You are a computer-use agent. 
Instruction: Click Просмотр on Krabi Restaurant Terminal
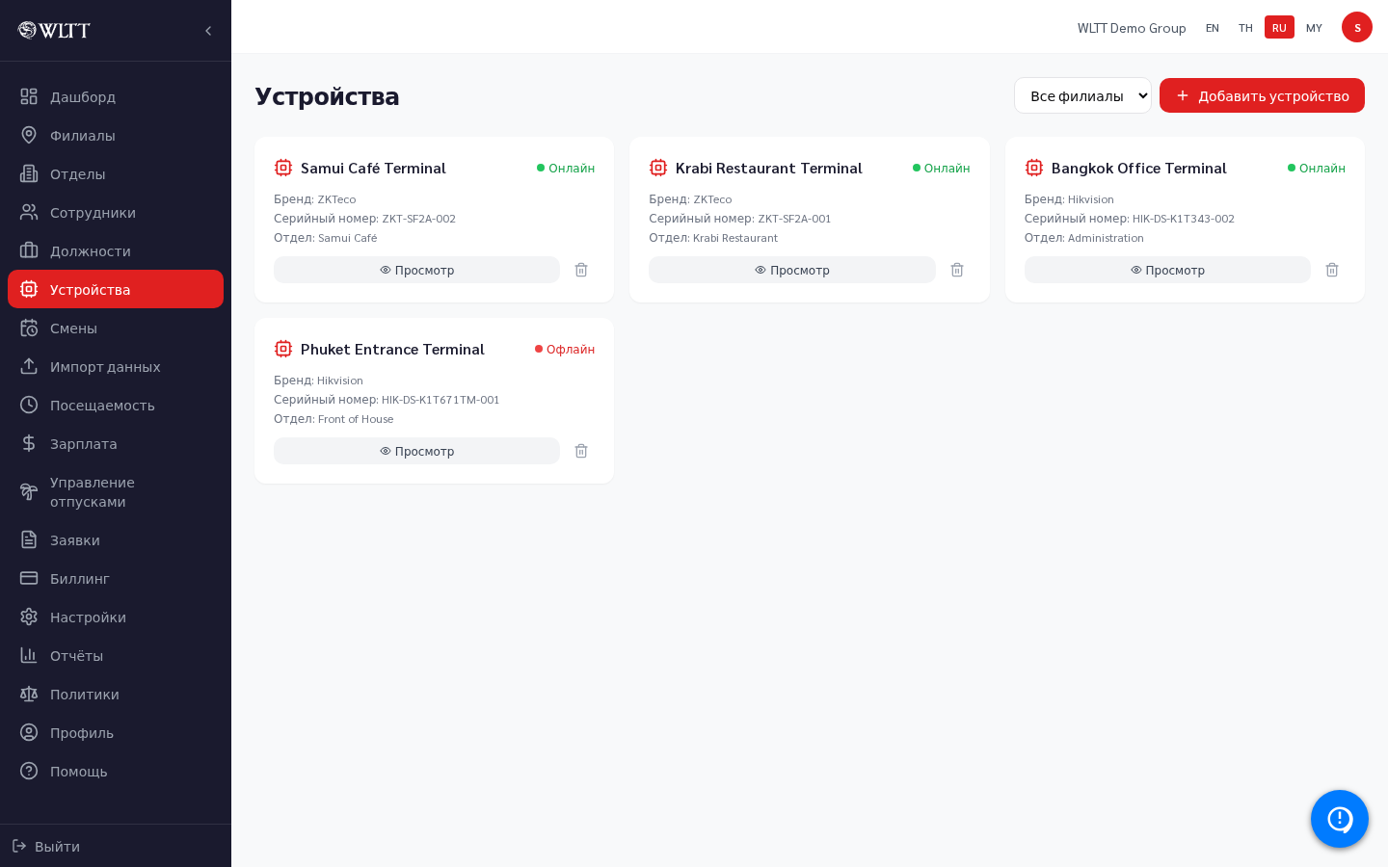[792, 270]
